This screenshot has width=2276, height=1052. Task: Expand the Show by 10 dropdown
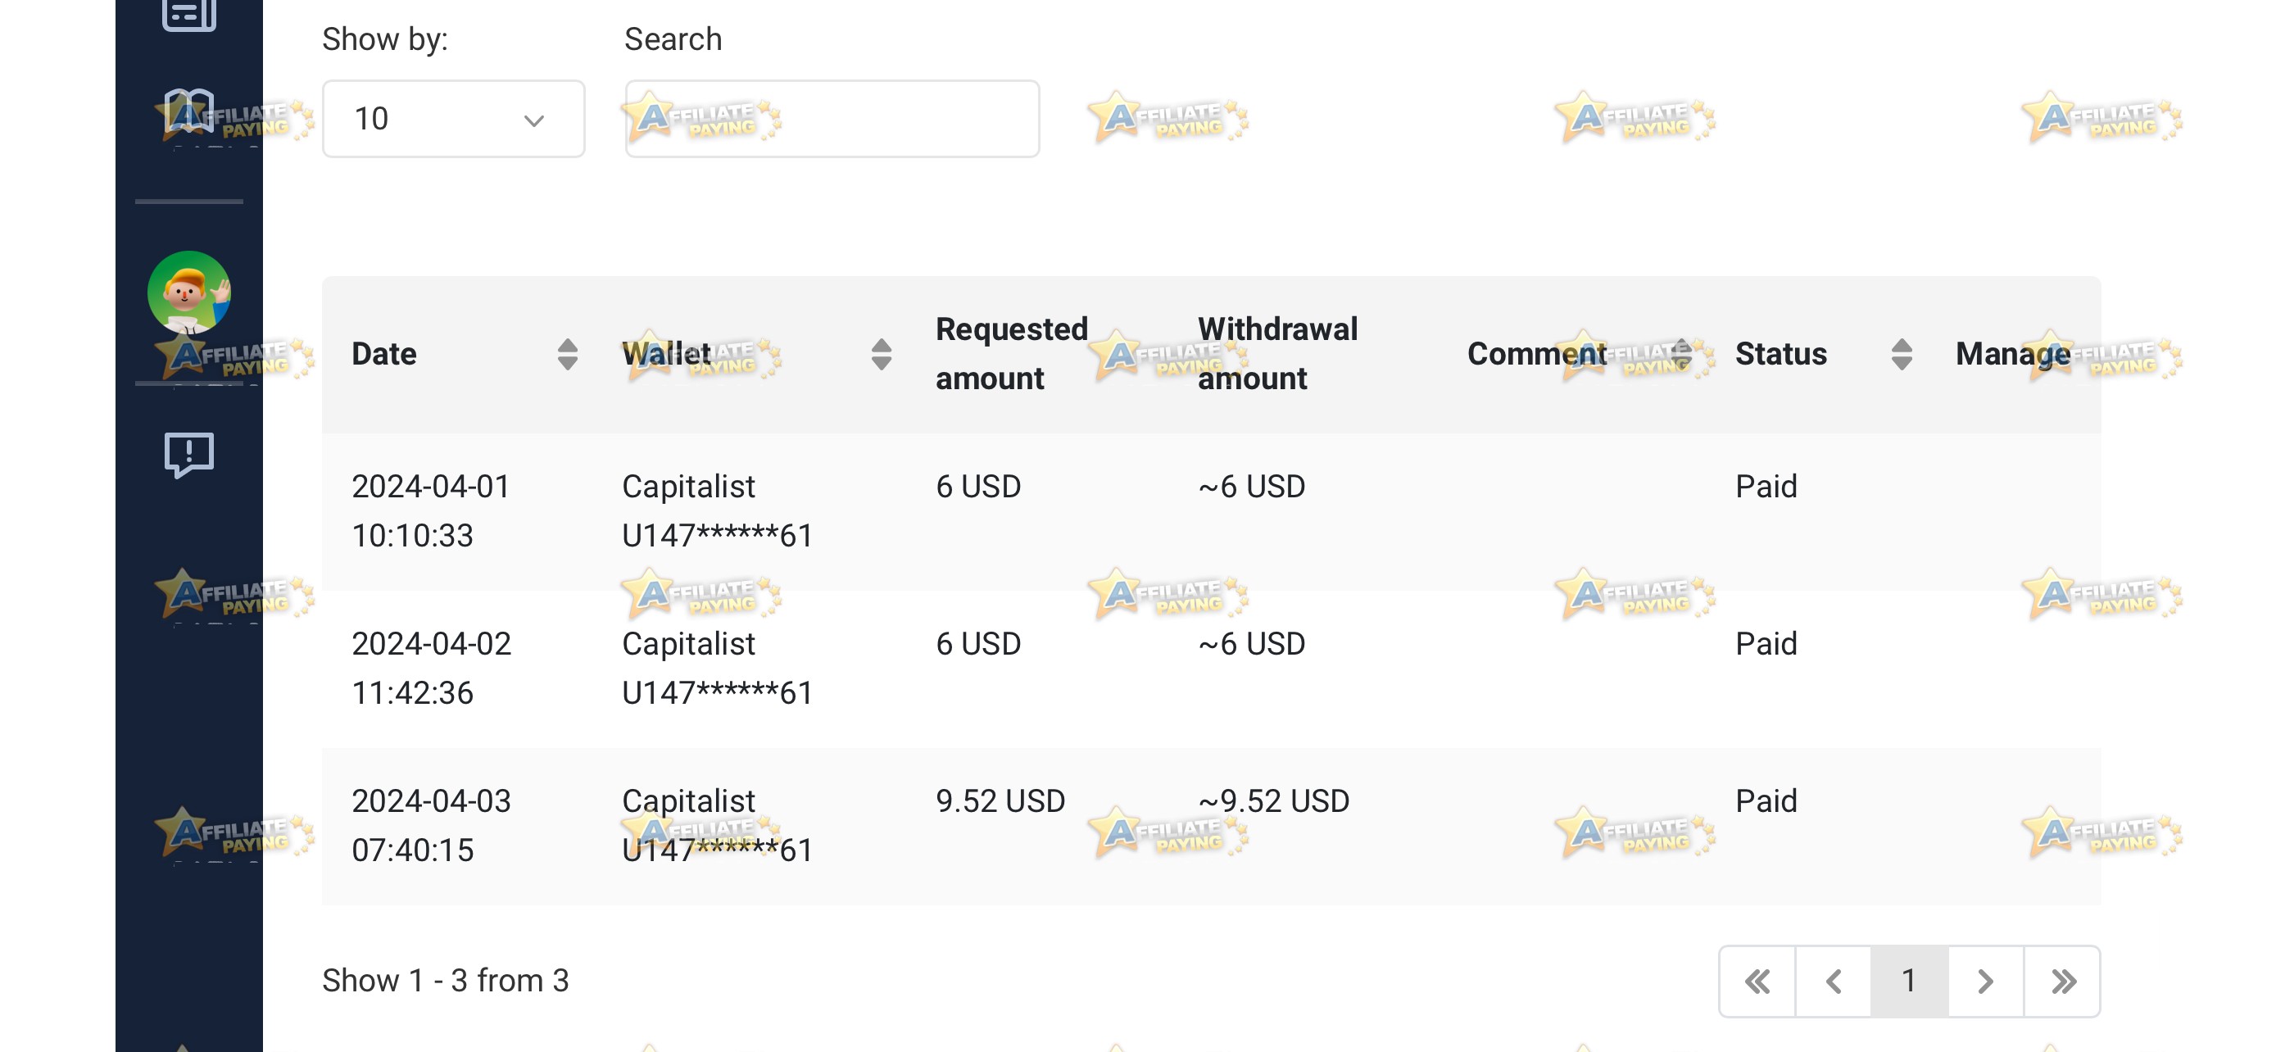click(x=453, y=120)
